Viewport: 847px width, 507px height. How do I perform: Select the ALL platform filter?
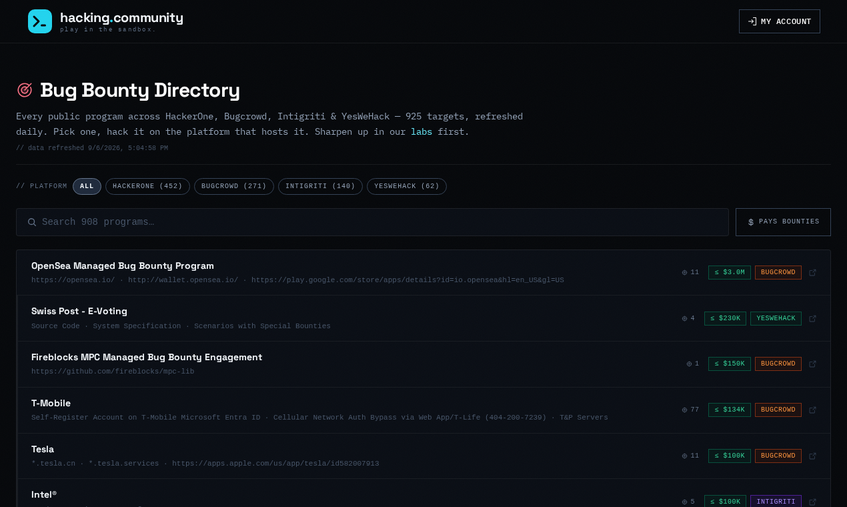click(87, 186)
